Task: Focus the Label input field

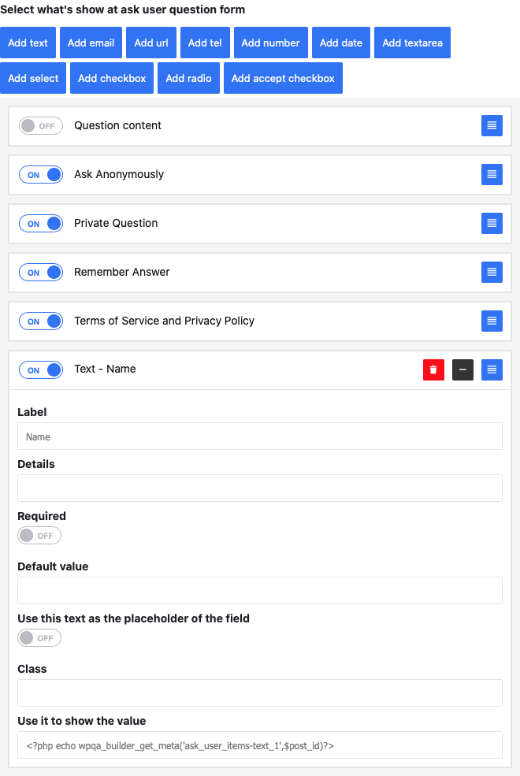Action: pyautogui.click(x=260, y=436)
